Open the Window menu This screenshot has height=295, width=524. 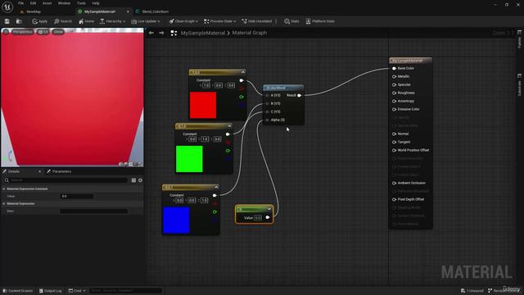(64, 3)
